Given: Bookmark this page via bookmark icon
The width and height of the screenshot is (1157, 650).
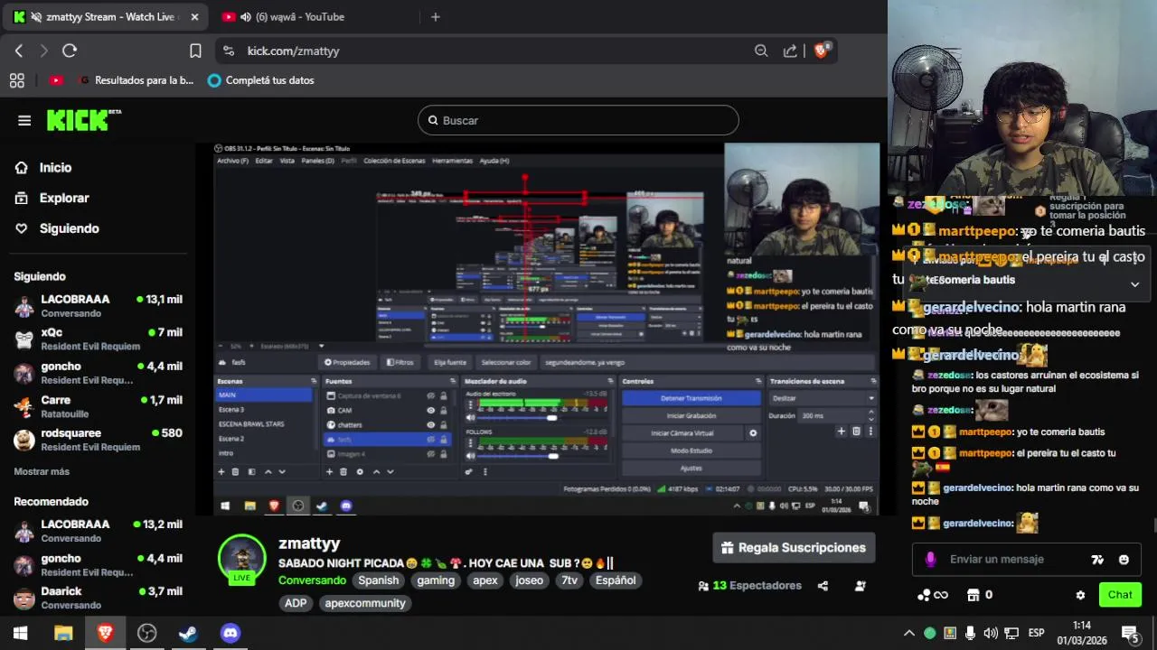Looking at the screenshot, I should (195, 51).
